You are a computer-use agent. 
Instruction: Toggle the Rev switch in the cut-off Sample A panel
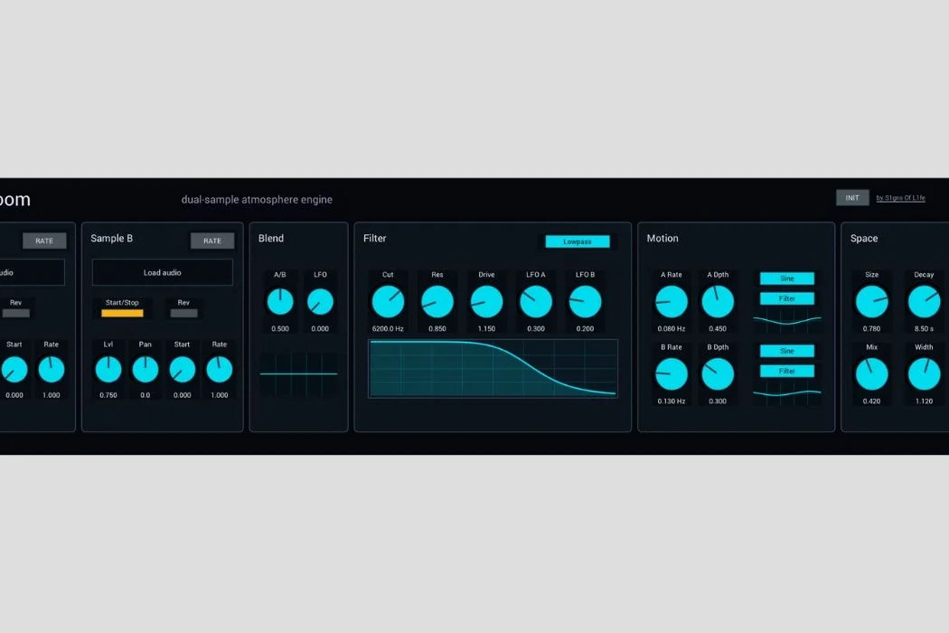[15, 313]
